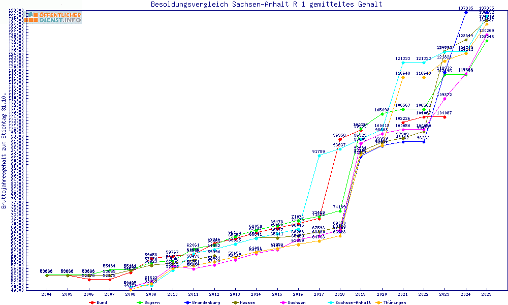Select the Thüringen 2021 point 116648

click(x=403, y=77)
